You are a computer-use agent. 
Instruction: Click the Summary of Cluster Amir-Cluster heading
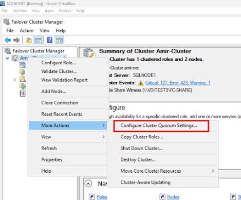(x=145, y=51)
